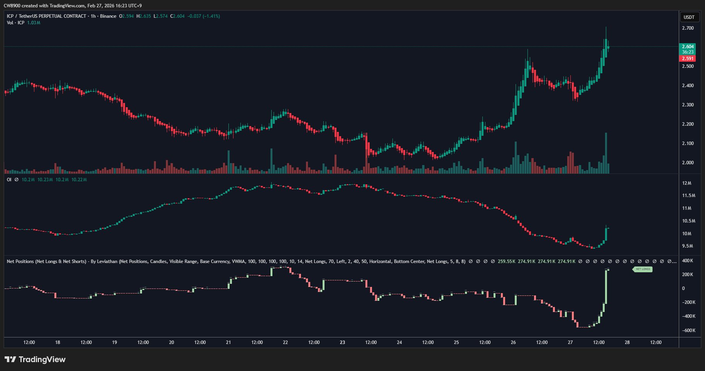Click the red 2.591 price tag
This screenshot has height=371, width=705.
[x=688, y=59]
